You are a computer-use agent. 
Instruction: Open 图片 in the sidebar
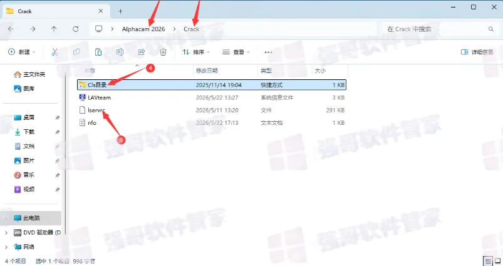click(24, 160)
